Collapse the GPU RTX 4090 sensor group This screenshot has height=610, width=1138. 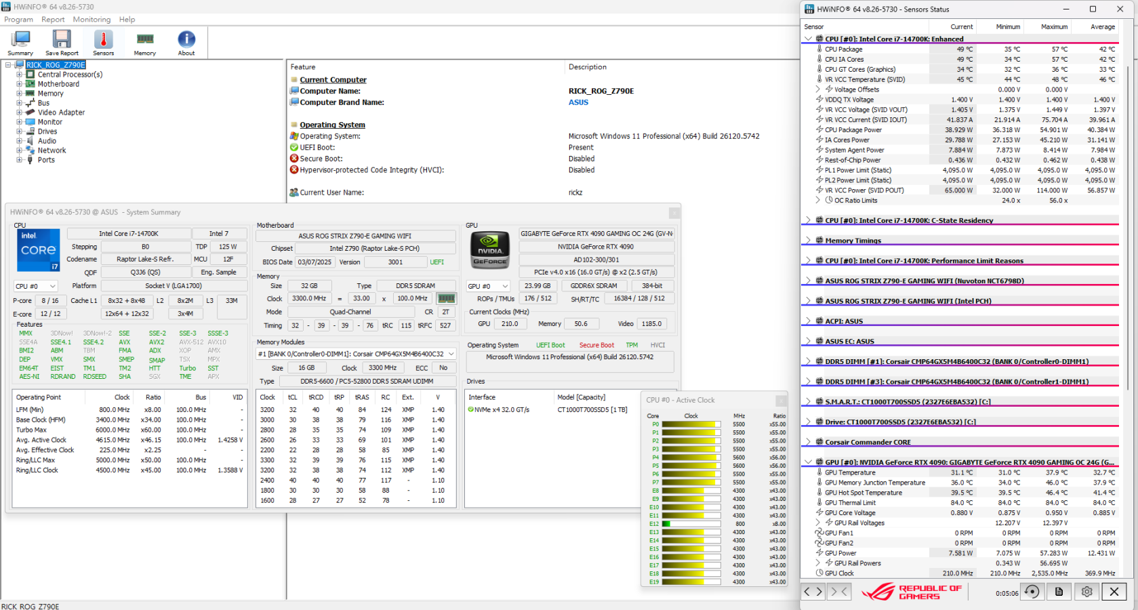pyautogui.click(x=808, y=462)
